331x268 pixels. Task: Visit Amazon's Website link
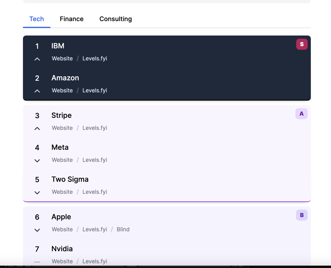[62, 90]
